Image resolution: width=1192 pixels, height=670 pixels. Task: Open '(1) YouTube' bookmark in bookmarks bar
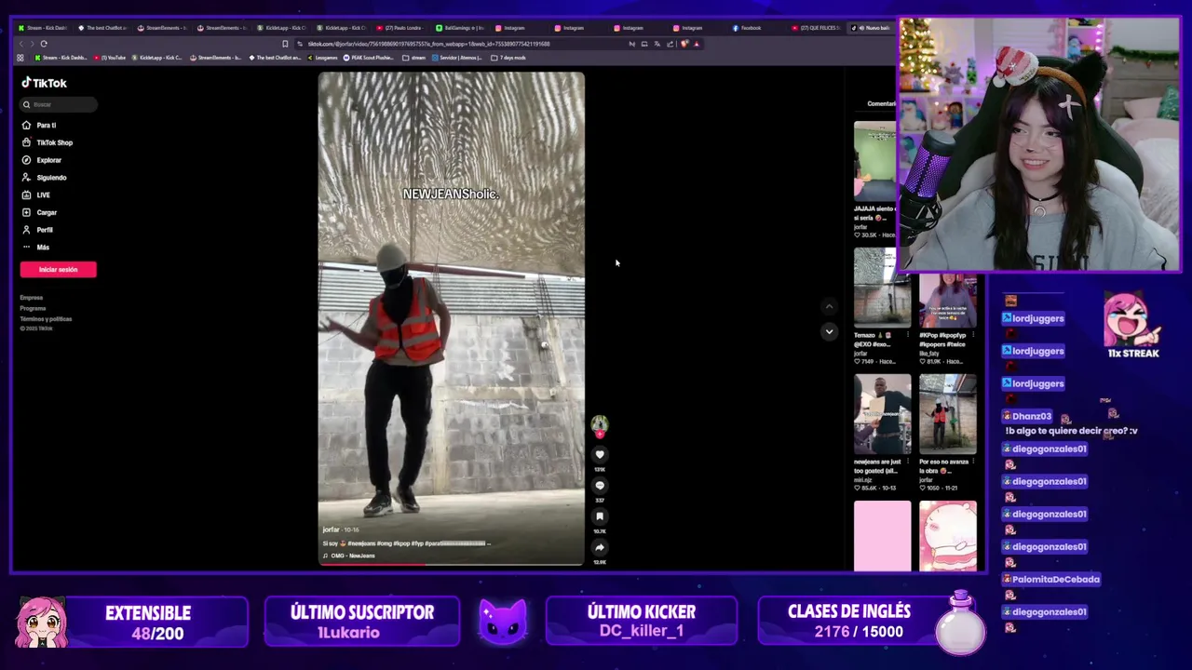click(110, 58)
